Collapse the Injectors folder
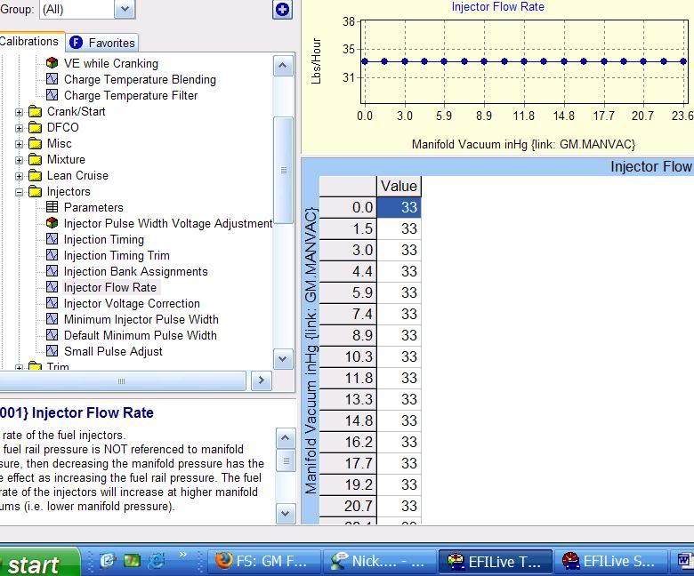 point(19,192)
